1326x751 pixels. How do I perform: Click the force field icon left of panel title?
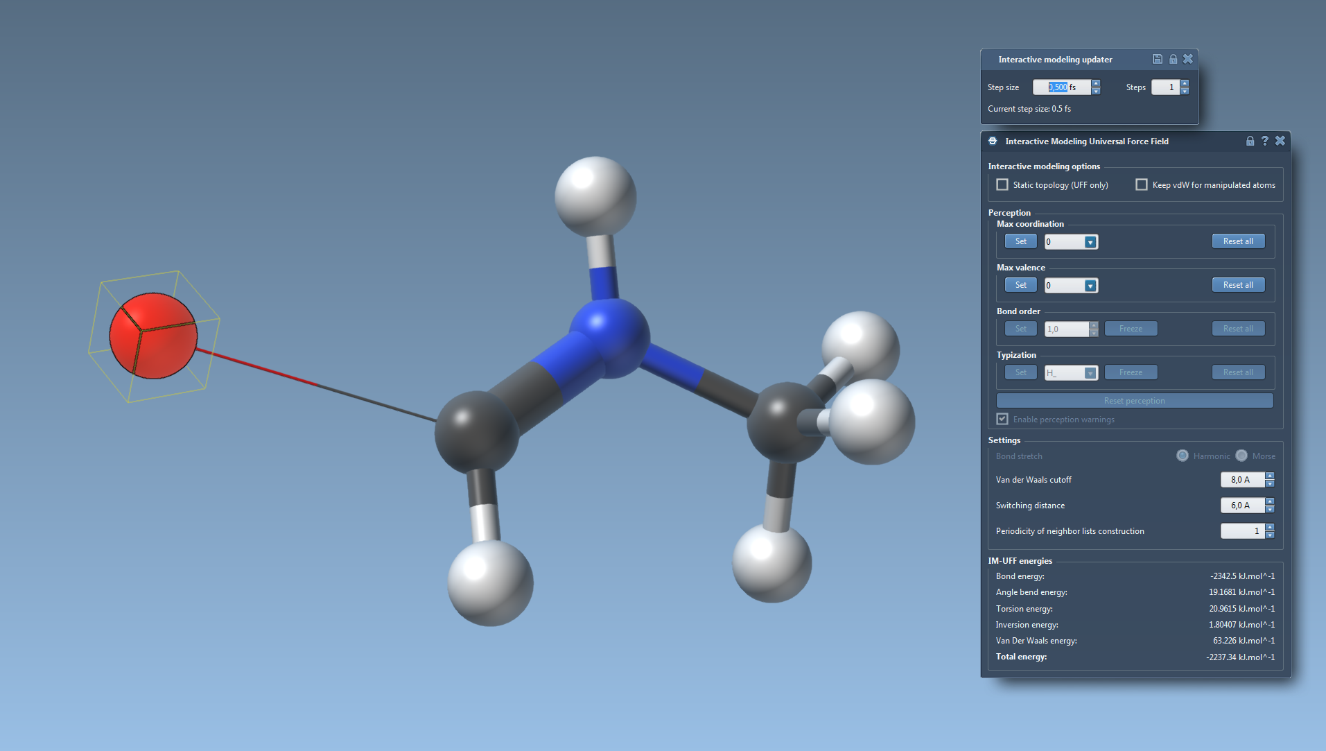pyautogui.click(x=993, y=141)
